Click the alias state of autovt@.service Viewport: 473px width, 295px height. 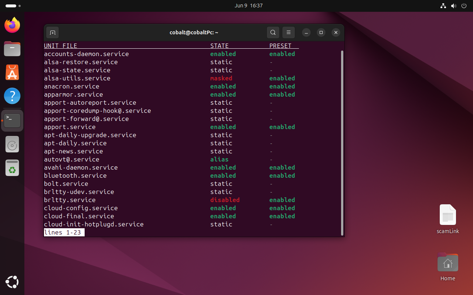click(220, 159)
